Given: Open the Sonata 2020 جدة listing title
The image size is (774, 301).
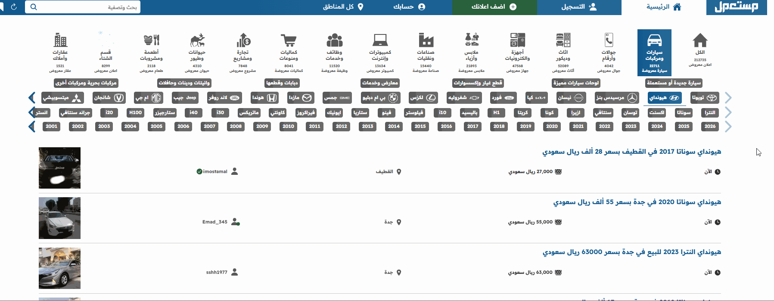Looking at the screenshot, I should pyautogui.click(x=637, y=202).
